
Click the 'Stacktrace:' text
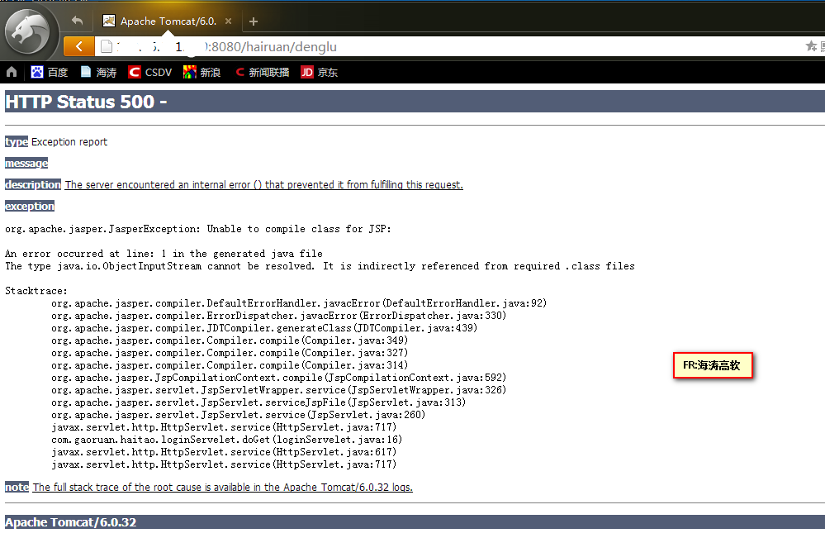[36, 291]
